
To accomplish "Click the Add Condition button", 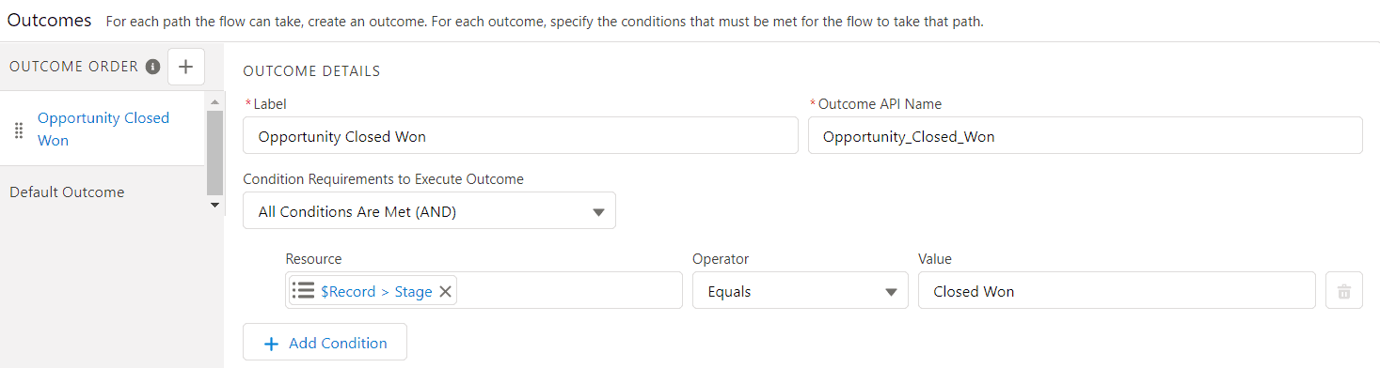I will [325, 343].
